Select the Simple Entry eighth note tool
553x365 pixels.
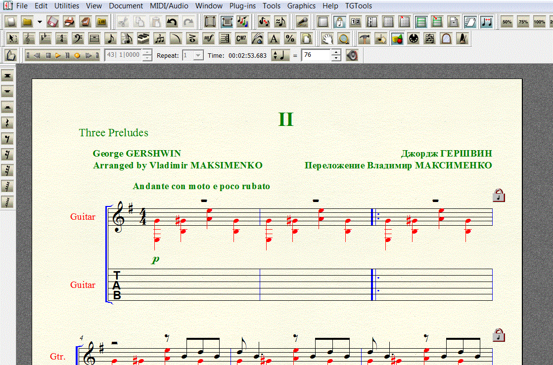110,39
